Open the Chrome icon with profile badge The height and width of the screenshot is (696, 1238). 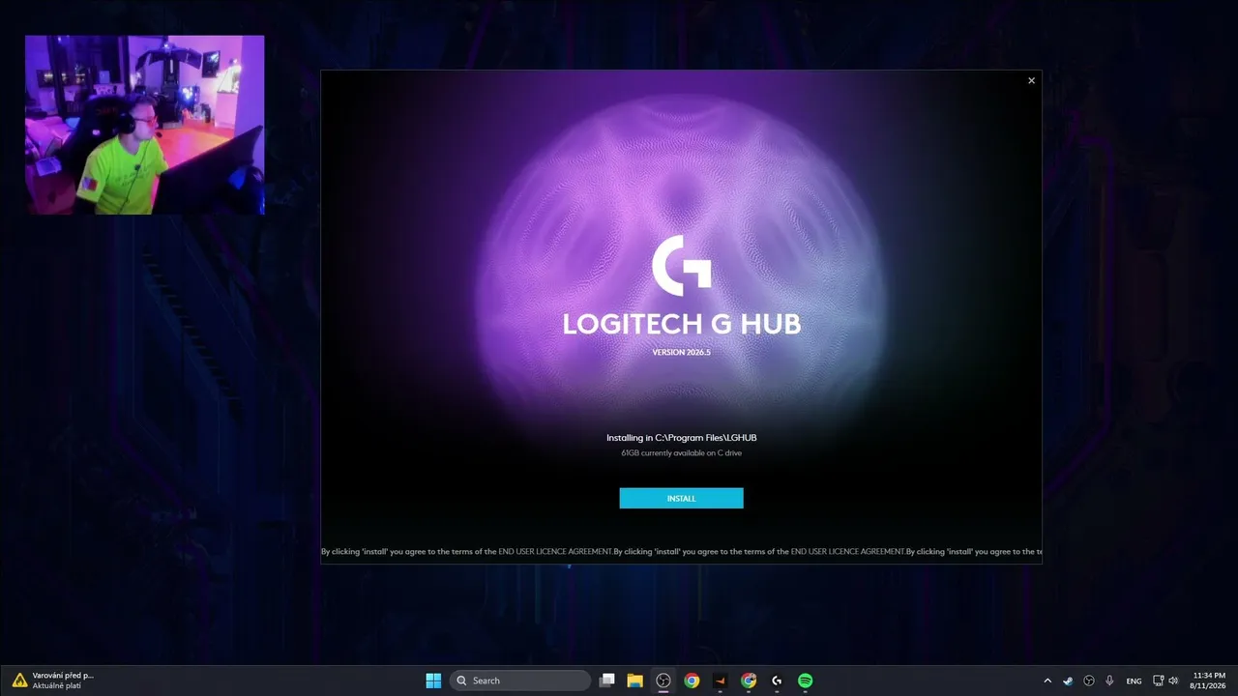(x=749, y=681)
